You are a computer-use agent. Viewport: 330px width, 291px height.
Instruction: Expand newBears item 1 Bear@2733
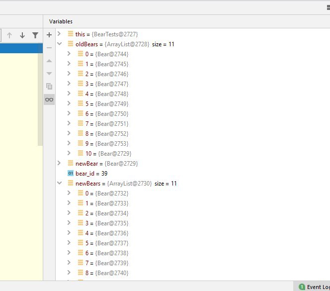point(69,203)
